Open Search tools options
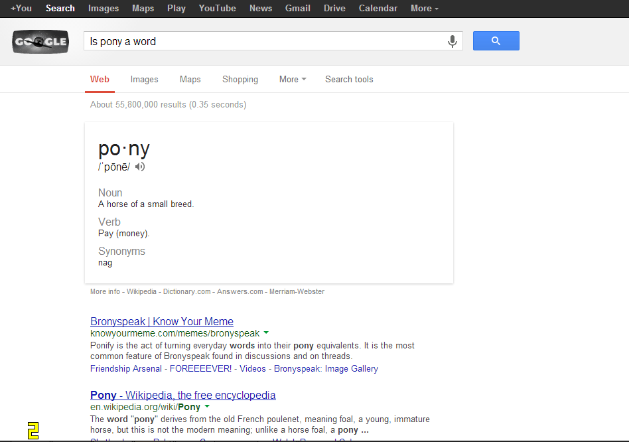The image size is (629, 442). pos(349,79)
